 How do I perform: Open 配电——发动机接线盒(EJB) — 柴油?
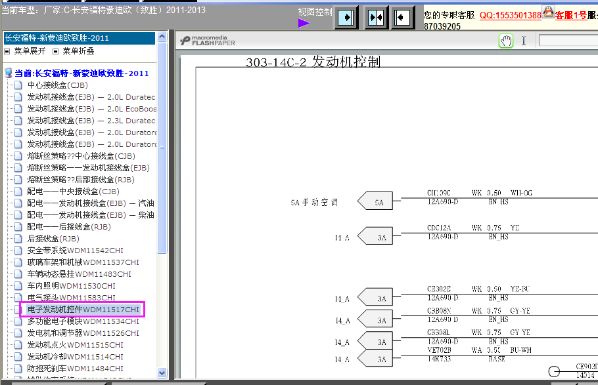coord(91,214)
